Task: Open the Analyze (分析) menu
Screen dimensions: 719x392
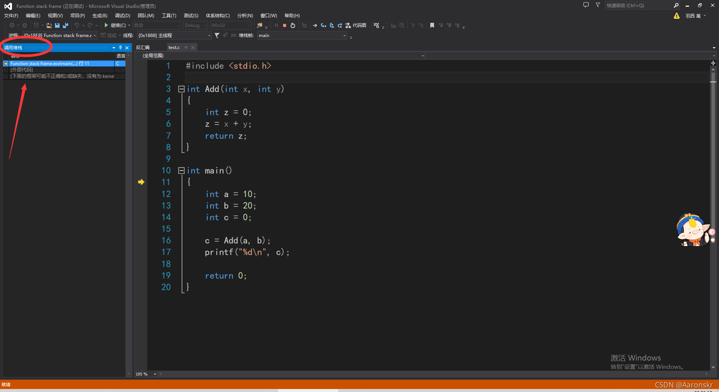Action: 245,16
